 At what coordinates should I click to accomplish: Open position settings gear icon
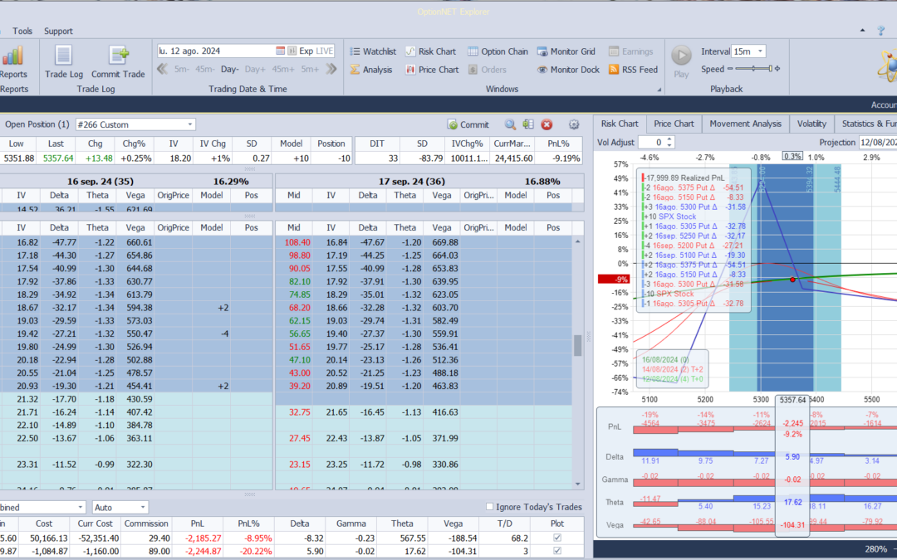pyautogui.click(x=574, y=124)
